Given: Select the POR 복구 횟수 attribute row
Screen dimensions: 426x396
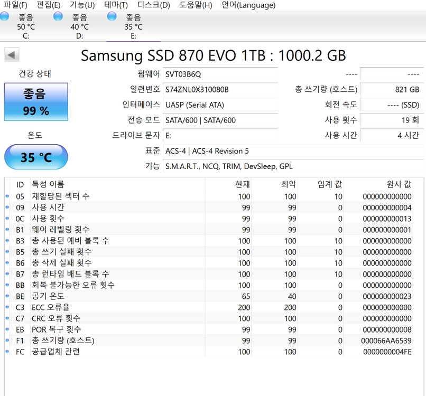Looking at the screenshot, I should (209, 329).
